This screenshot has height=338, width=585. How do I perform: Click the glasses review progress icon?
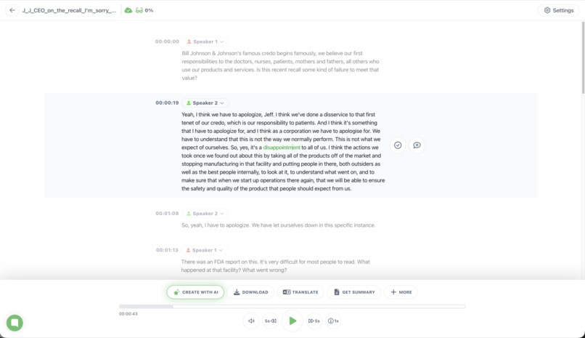point(139,10)
